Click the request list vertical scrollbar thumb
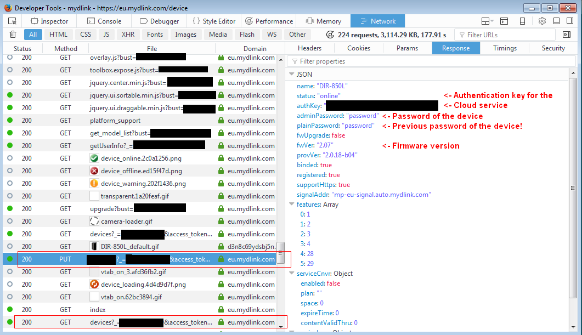This screenshot has height=335, width=582. coord(281,253)
